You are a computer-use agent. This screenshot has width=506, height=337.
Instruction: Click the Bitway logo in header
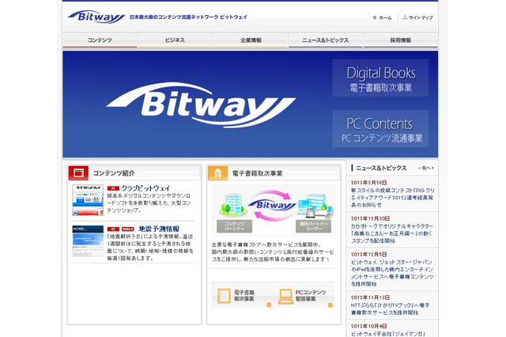96,17
